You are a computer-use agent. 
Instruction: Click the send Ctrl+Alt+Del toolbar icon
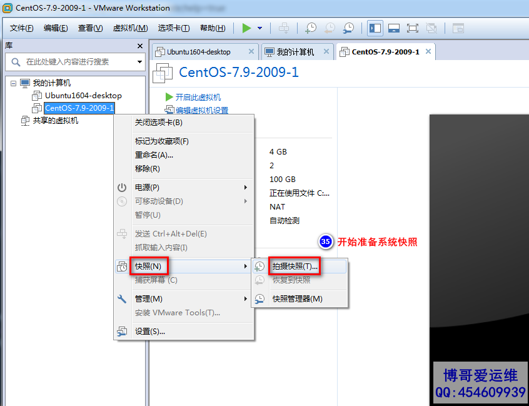point(284,28)
